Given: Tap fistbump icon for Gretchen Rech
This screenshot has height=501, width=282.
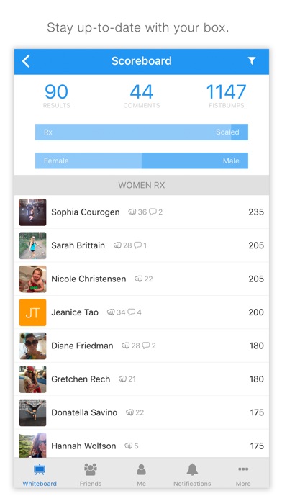Looking at the screenshot, I should point(122,379).
